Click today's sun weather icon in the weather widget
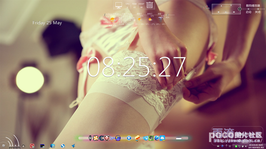Viewport: 266px width, 149px height. 113,20
